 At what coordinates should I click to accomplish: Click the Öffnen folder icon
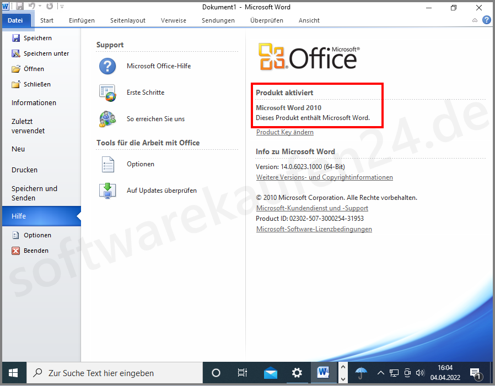16,69
